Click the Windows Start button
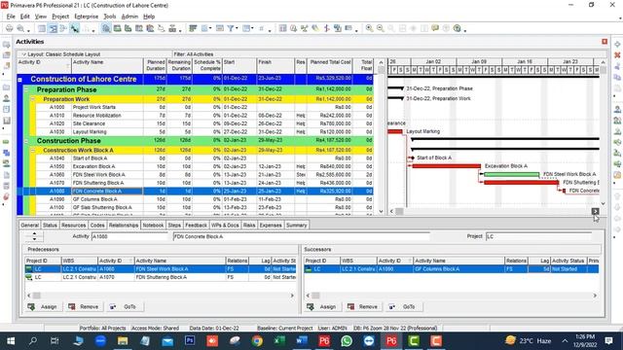The image size is (623, 350). [11, 341]
